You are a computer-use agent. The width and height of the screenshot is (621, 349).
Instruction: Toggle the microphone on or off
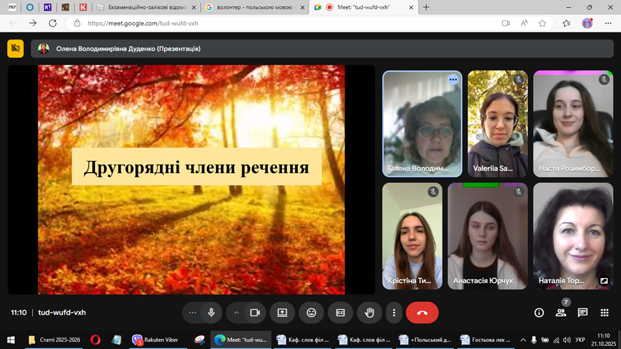(x=211, y=313)
